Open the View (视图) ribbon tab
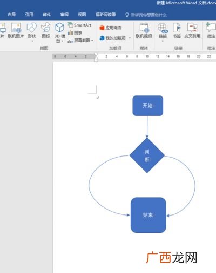 click(x=82, y=15)
